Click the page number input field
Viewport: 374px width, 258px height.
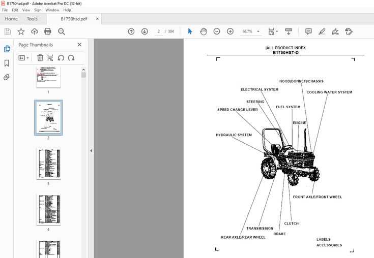click(x=159, y=31)
